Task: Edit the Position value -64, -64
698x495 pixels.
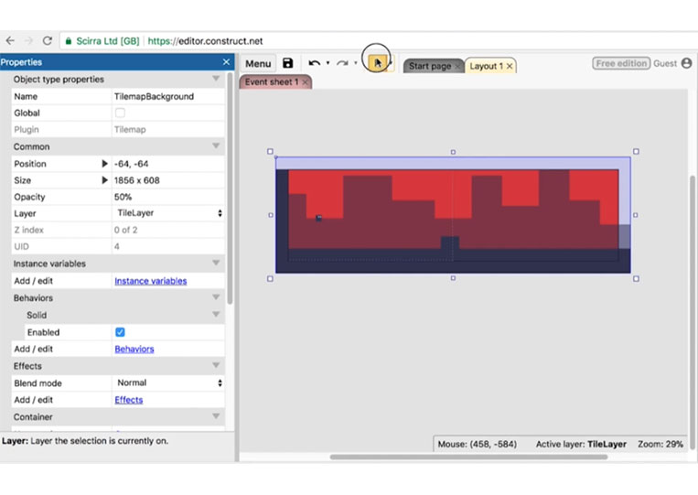Action: (168, 164)
